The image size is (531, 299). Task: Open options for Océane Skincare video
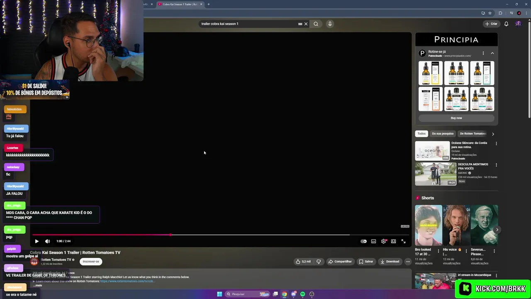(x=496, y=144)
